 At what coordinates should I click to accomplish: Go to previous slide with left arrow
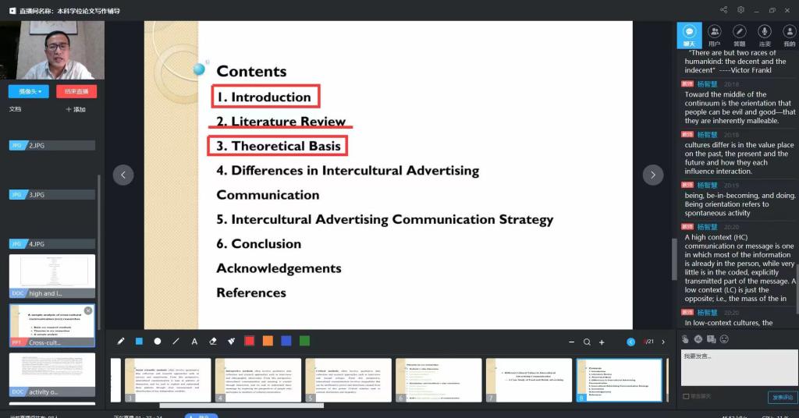123,175
